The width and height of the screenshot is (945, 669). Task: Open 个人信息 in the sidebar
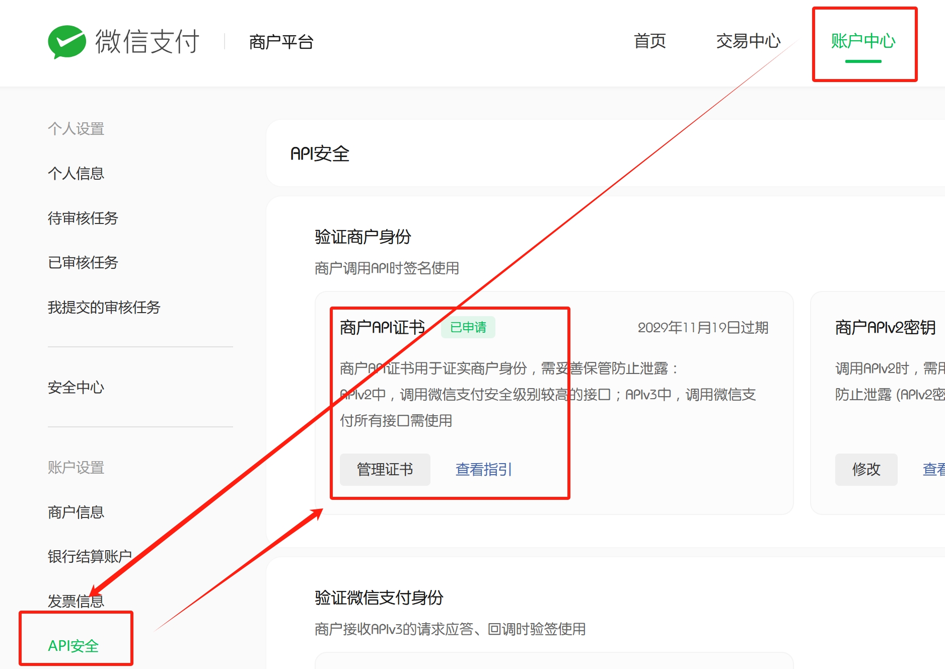click(76, 173)
